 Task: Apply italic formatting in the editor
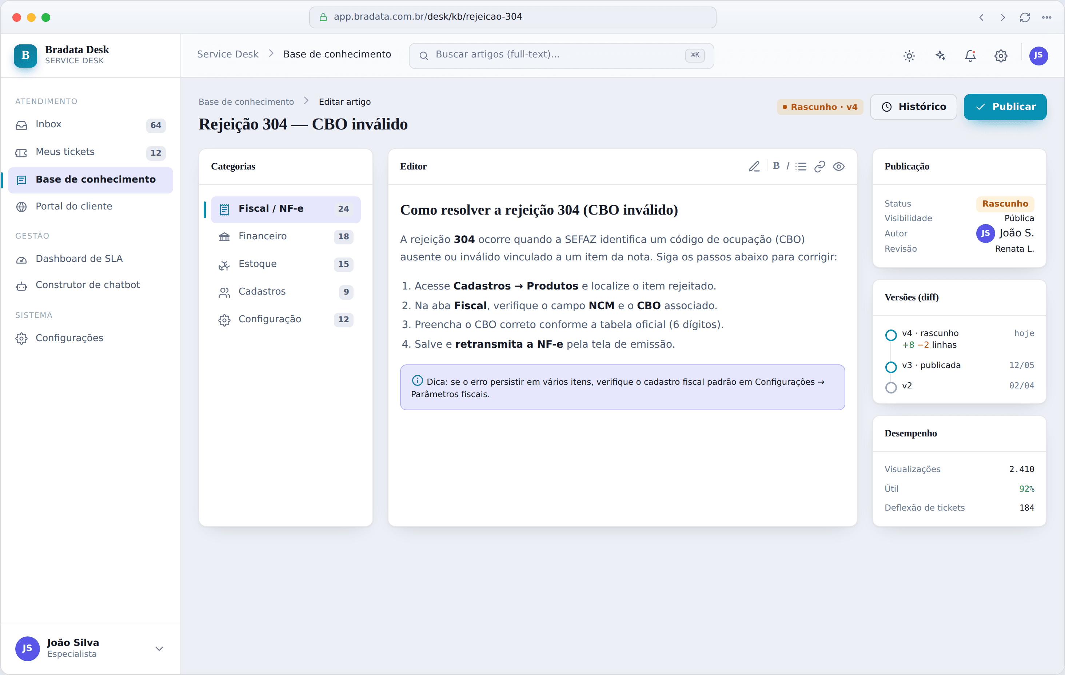(788, 166)
